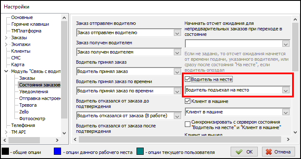Click tree panel scroll right arrow
Image resolution: width=301 pixels, height=159 pixels.
[x=57, y=140]
